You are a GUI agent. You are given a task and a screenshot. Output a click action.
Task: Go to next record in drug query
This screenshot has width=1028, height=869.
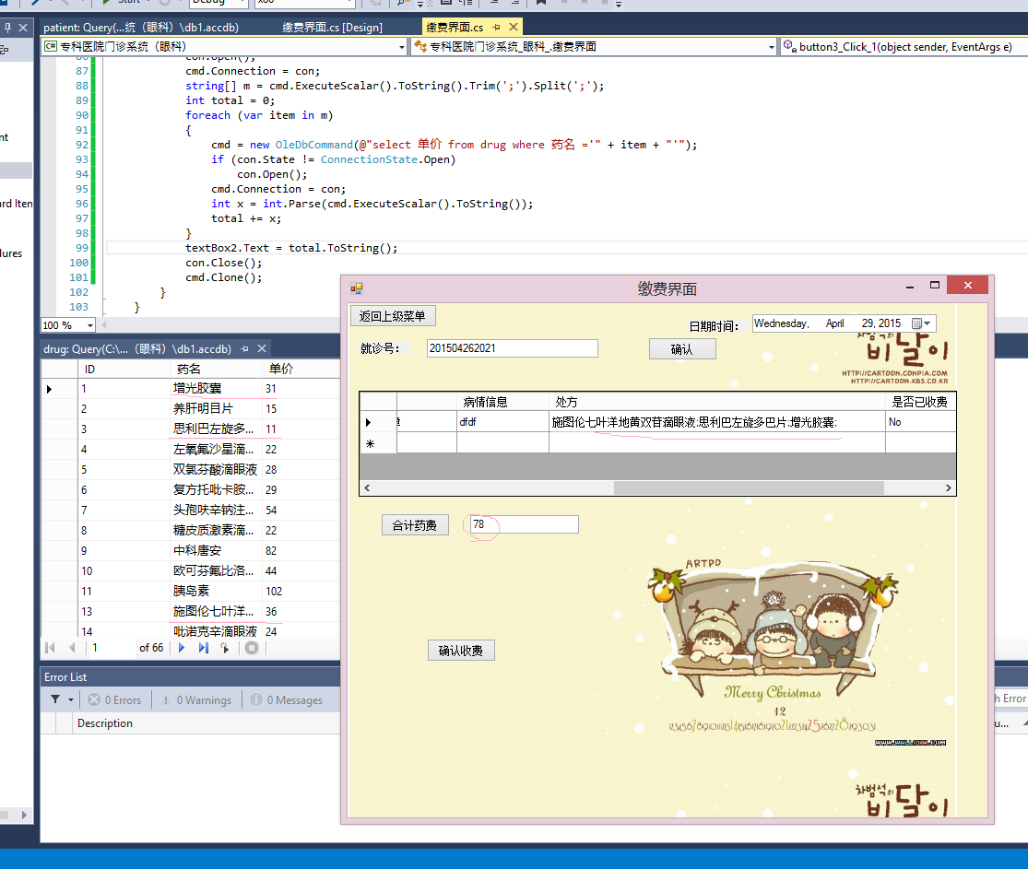(182, 648)
